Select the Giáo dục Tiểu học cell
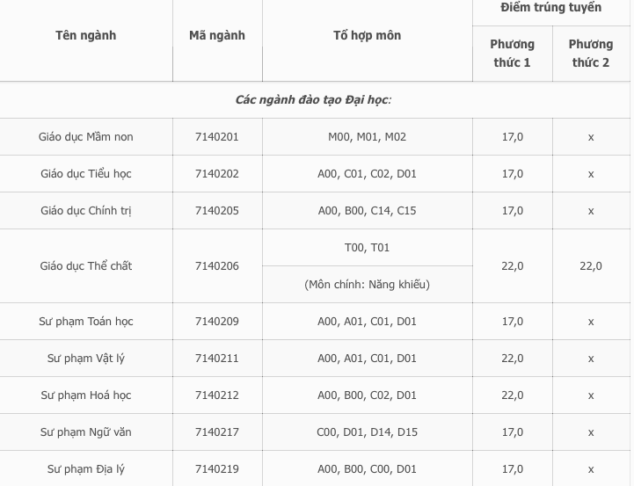Image resolution: width=634 pixels, height=486 pixels. 86,174
